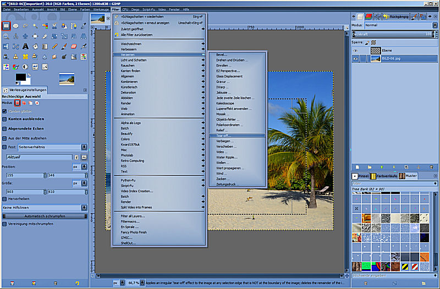Enable Vereinigung mitschrumpfen checkbox

pyautogui.click(x=4, y=224)
